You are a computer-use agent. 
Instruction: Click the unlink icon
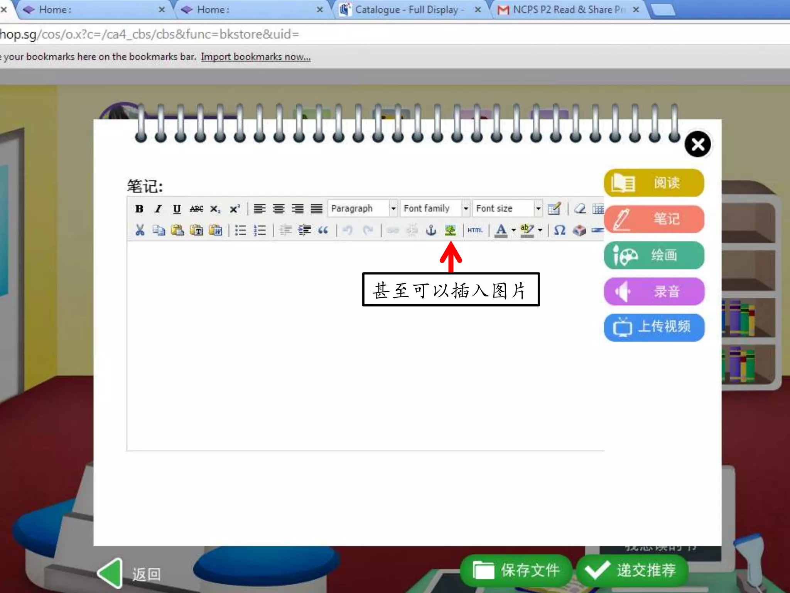click(412, 230)
